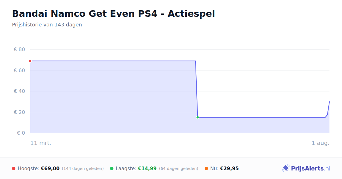Click the PrijsAlerts tag logo icon
The image size is (342, 179).
[286, 168]
